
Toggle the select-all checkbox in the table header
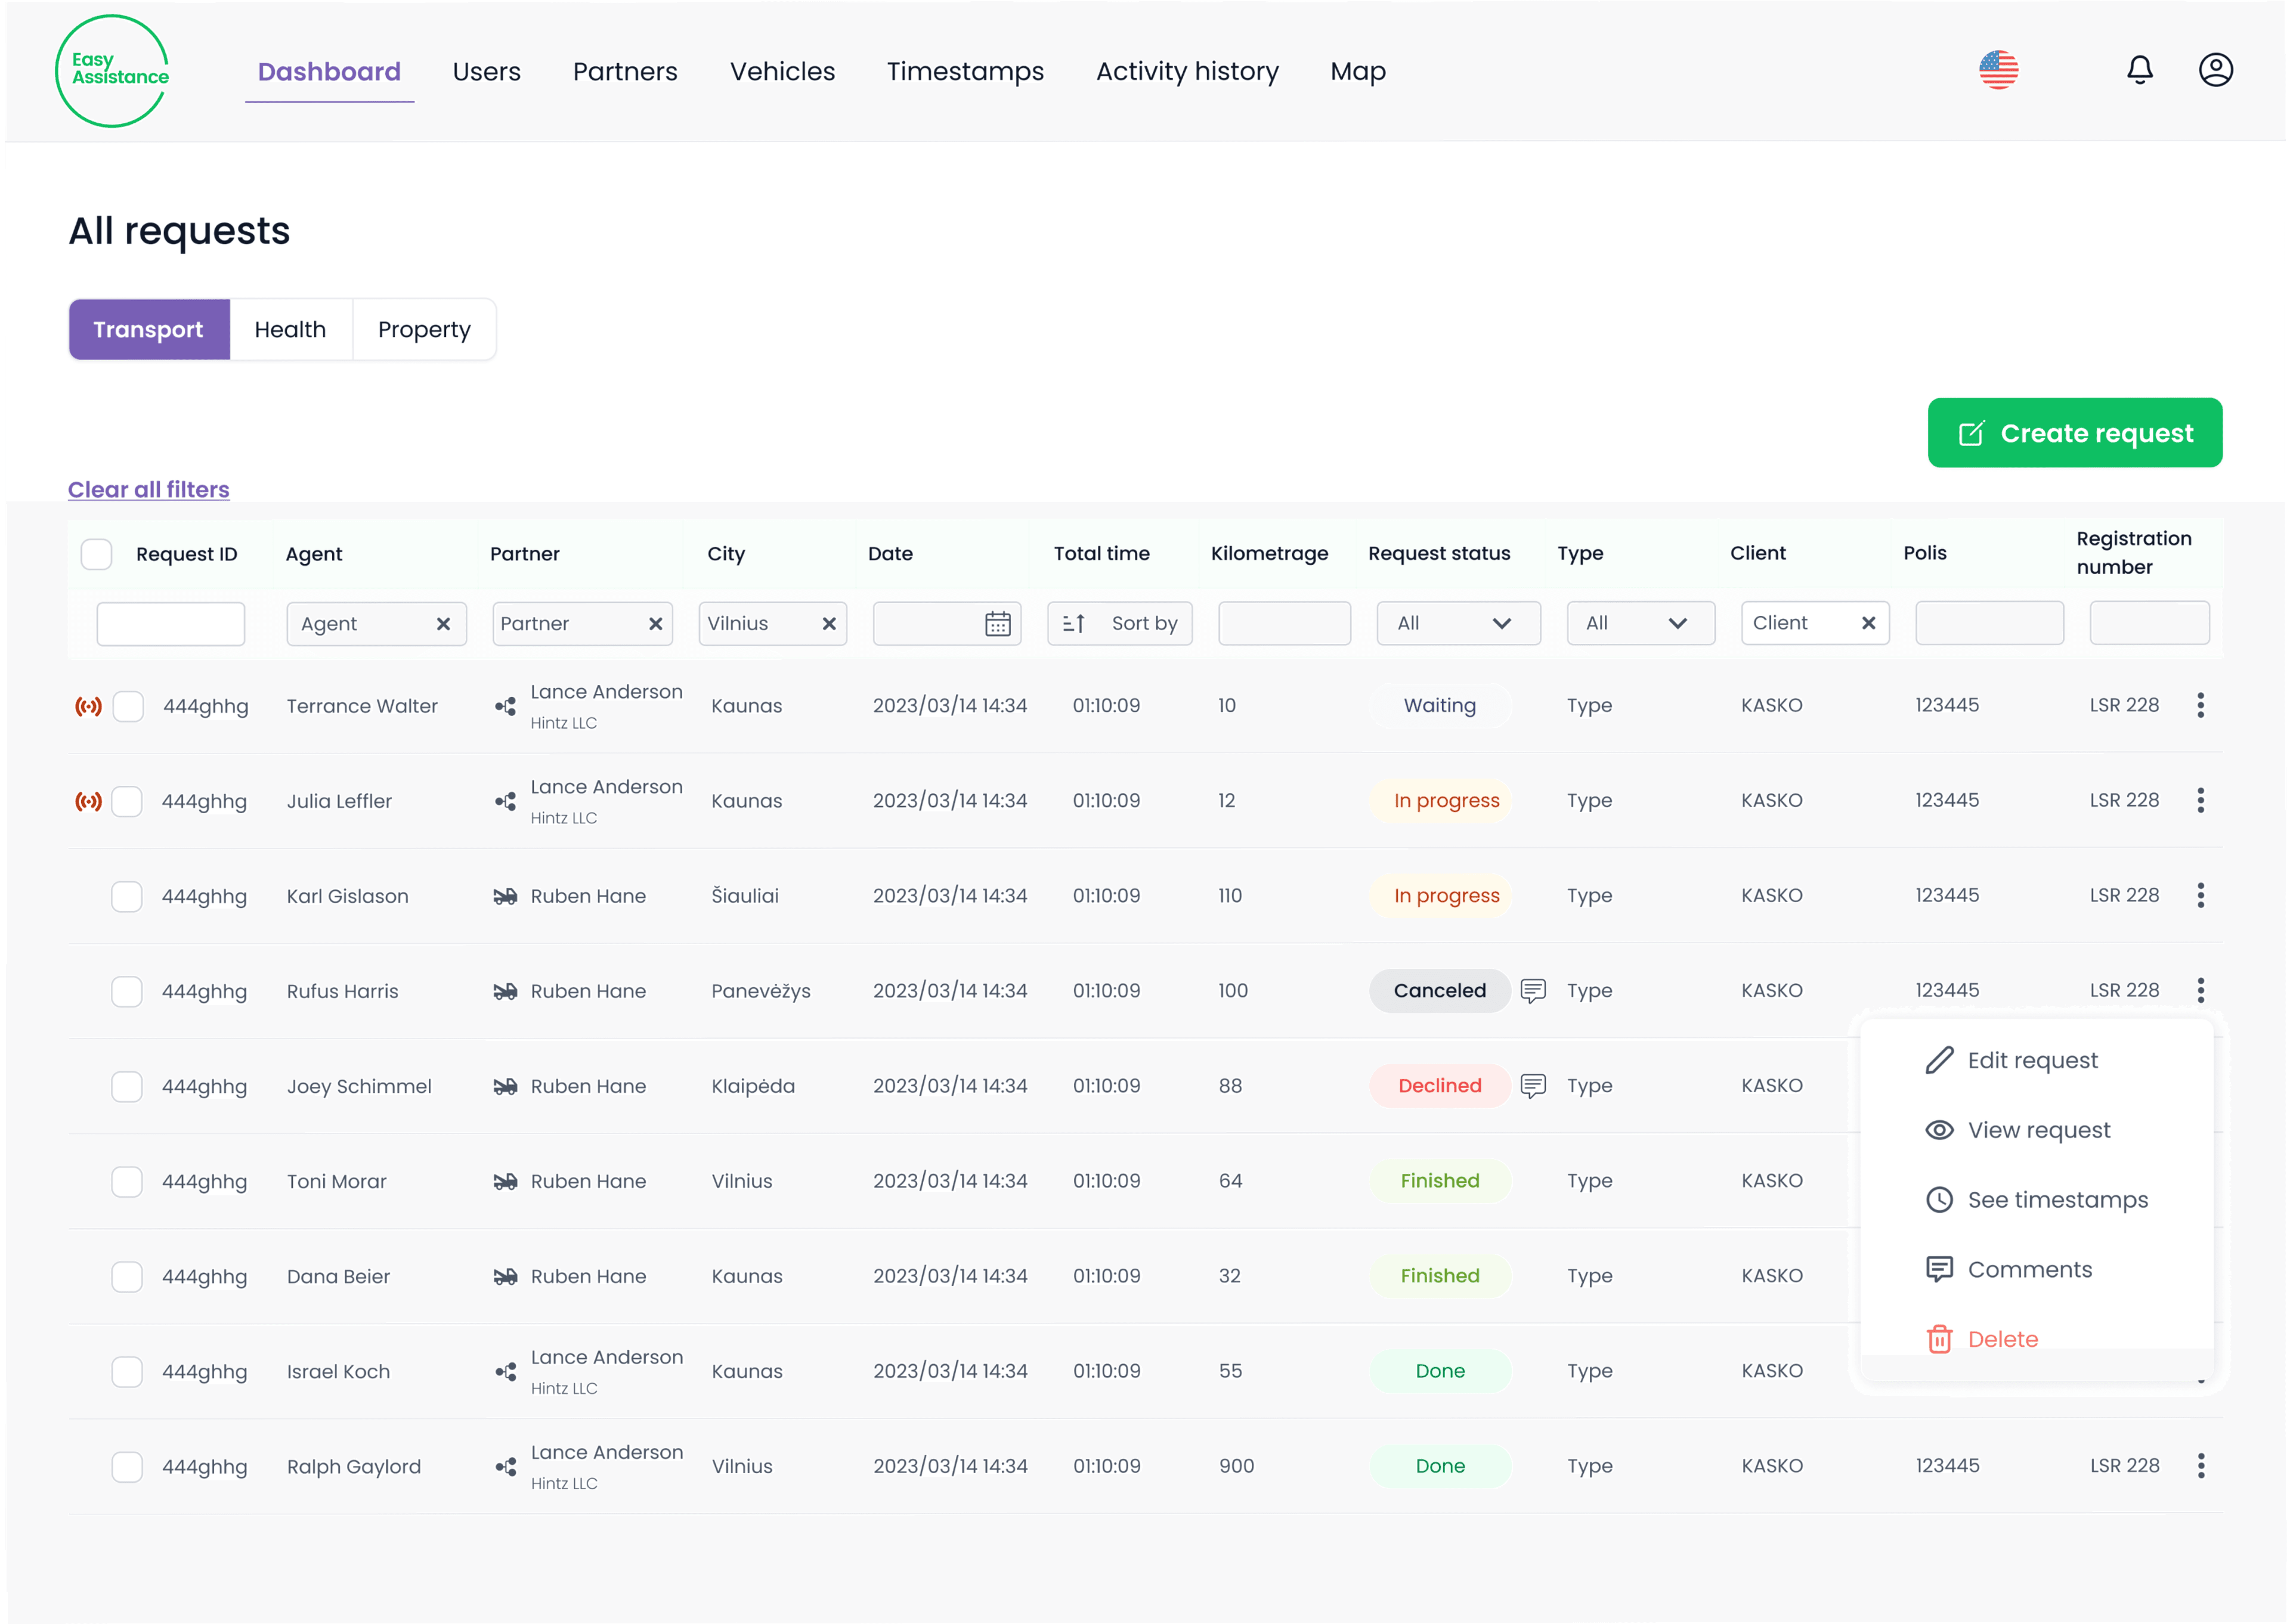[96, 553]
